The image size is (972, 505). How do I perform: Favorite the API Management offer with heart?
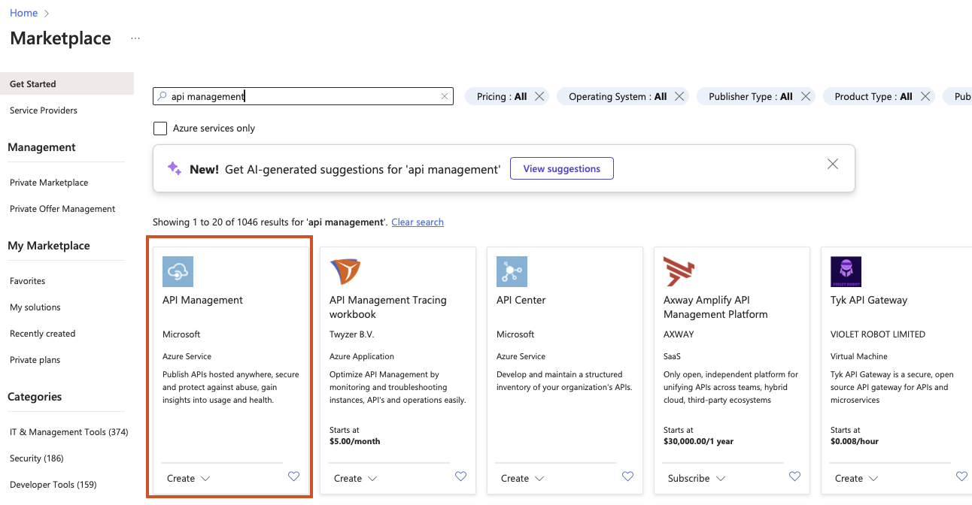tap(294, 476)
